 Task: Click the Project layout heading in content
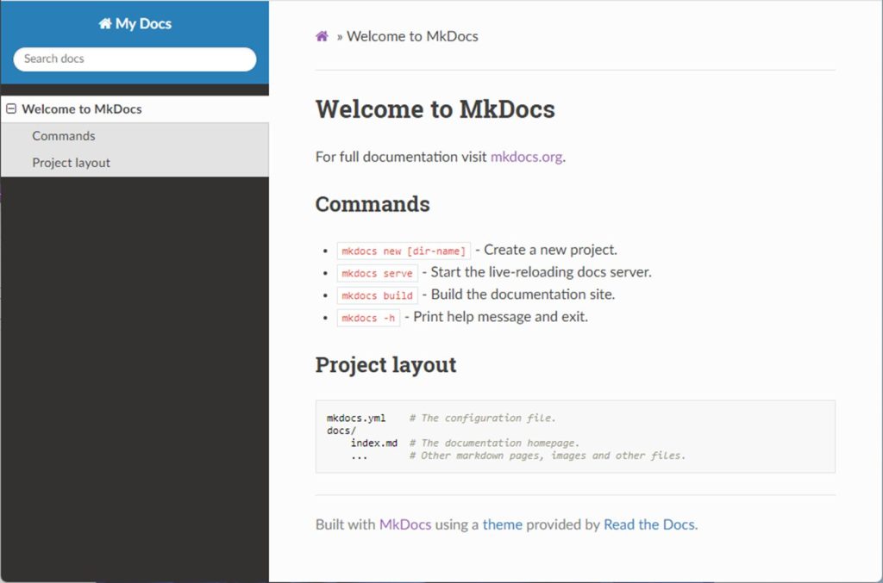click(x=385, y=364)
